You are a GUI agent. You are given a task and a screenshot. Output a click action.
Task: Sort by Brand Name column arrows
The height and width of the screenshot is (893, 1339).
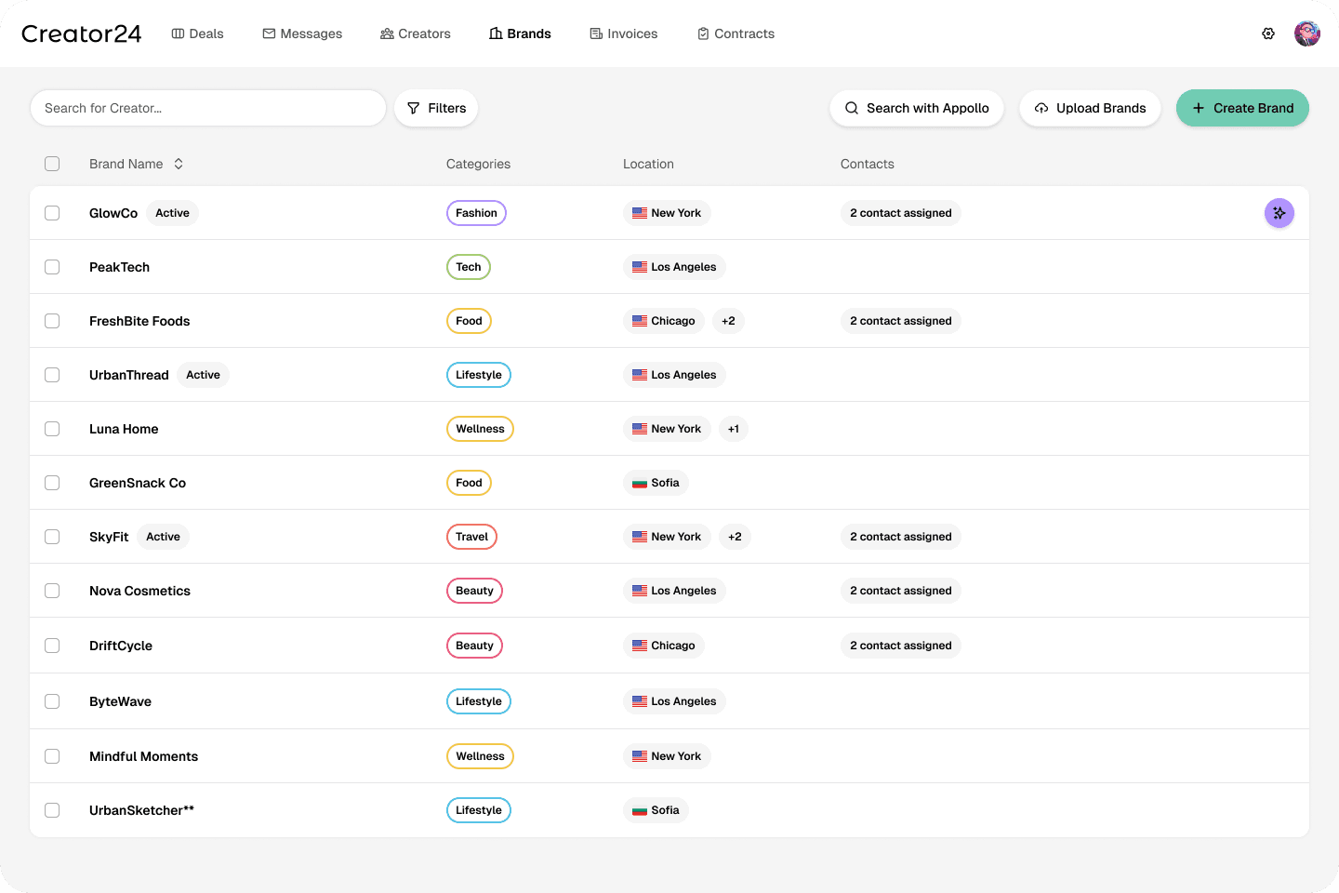179,164
